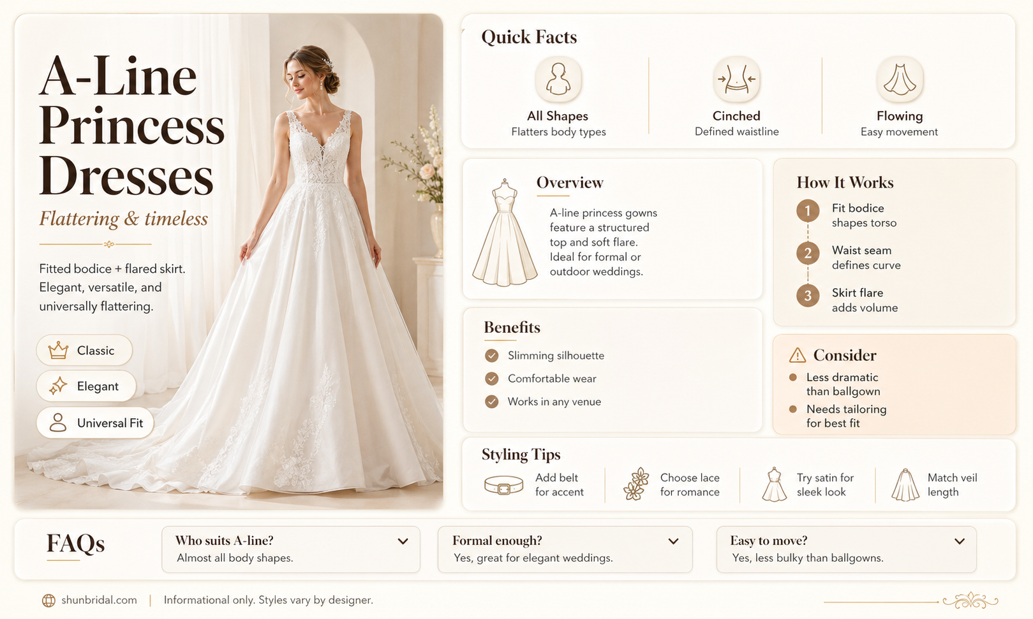The image size is (1033, 619).
Task: Click the Defined waistline caption
Action: tap(736, 131)
